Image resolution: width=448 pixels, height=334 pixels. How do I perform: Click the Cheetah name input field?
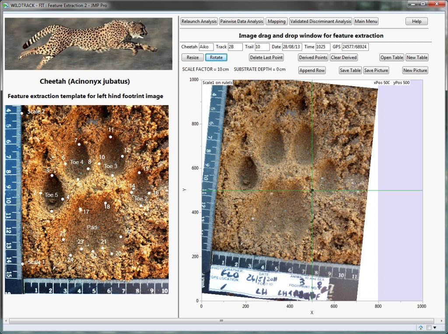click(206, 47)
